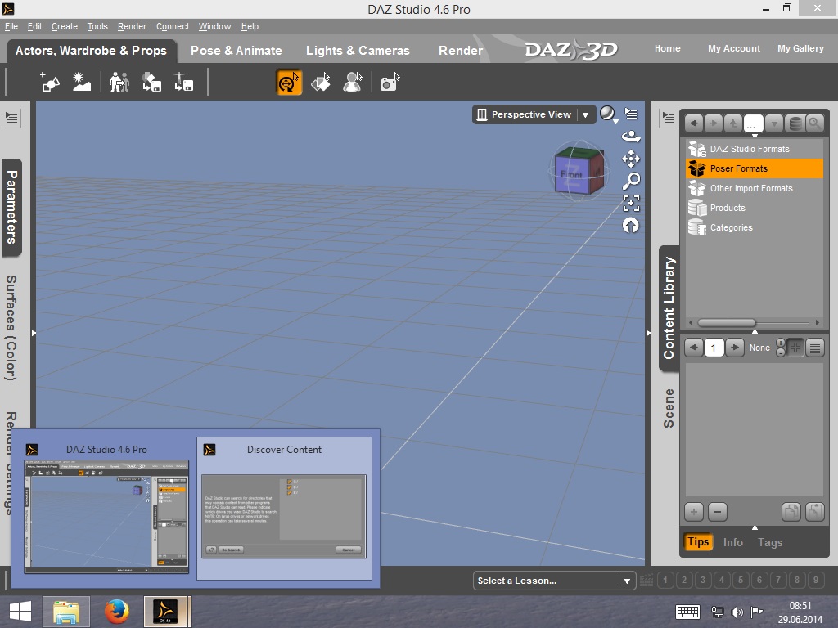The width and height of the screenshot is (838, 628).
Task: Switch content view to grid icons
Action: click(795, 348)
